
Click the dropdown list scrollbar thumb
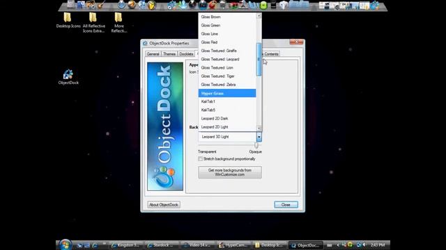pyautogui.click(x=259, y=59)
